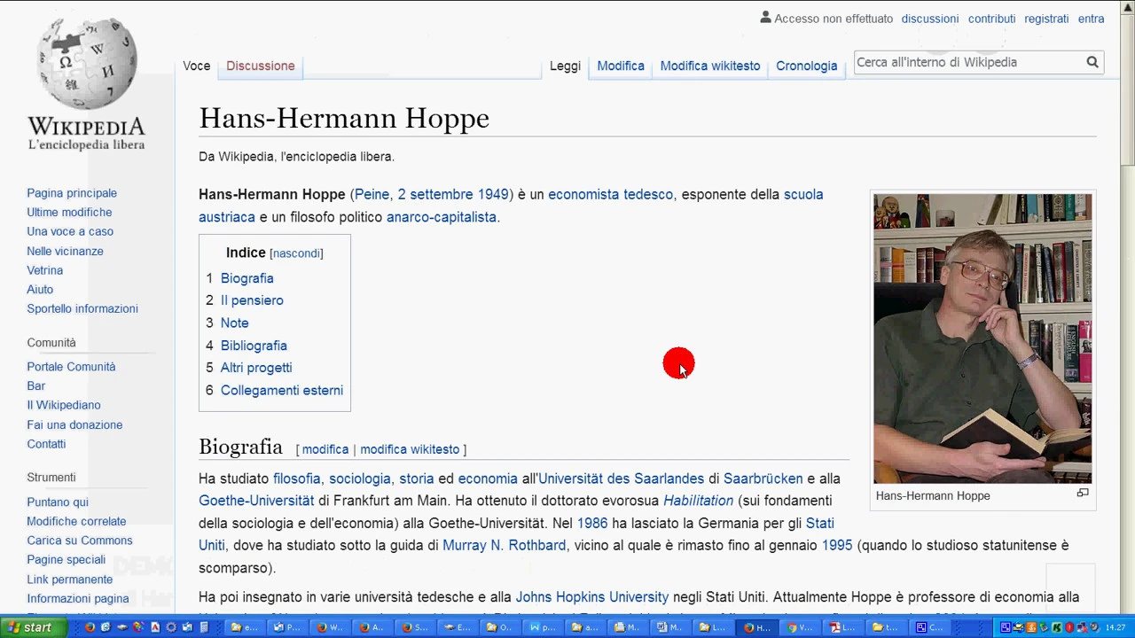Open Murray N. Rothbard link
The image size is (1135, 638).
504,545
